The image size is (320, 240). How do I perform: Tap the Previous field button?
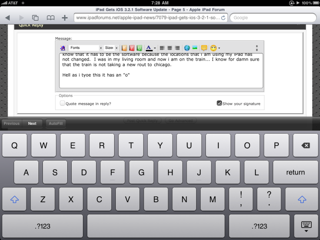click(x=12, y=124)
